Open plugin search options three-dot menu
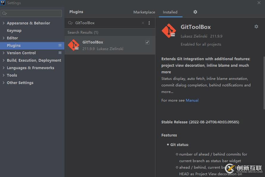The width and height of the screenshot is (265, 177). pos(149,23)
